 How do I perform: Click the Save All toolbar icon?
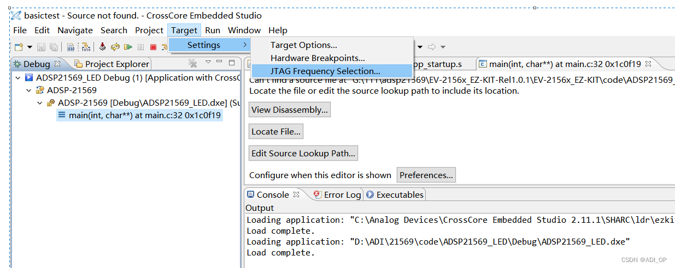click(54, 47)
